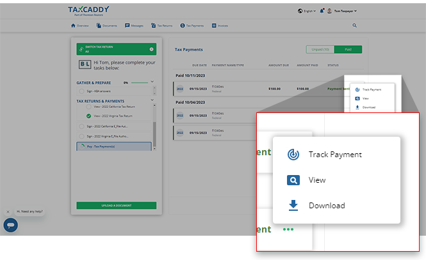
Task: Click the search magnifier icon in navbar
Action: coord(354,26)
